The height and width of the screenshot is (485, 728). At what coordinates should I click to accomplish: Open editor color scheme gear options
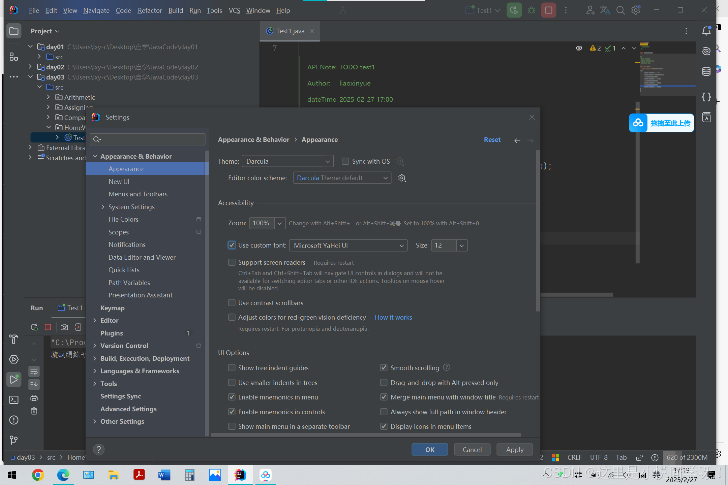(x=402, y=178)
